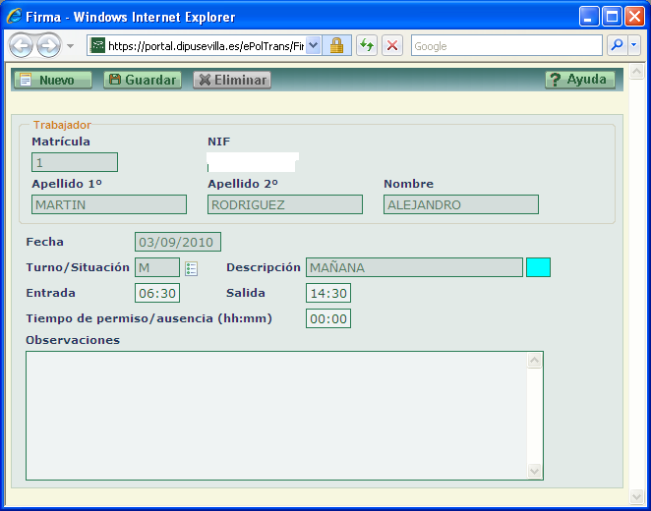This screenshot has width=651, height=511.
Task: Click the cyan shift color swatch
Action: [538, 267]
